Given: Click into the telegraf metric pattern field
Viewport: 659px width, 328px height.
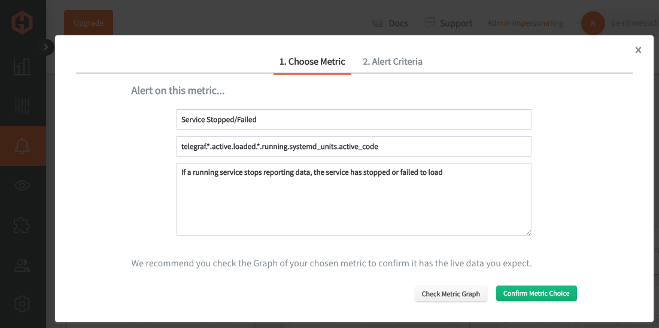Looking at the screenshot, I should [x=353, y=146].
